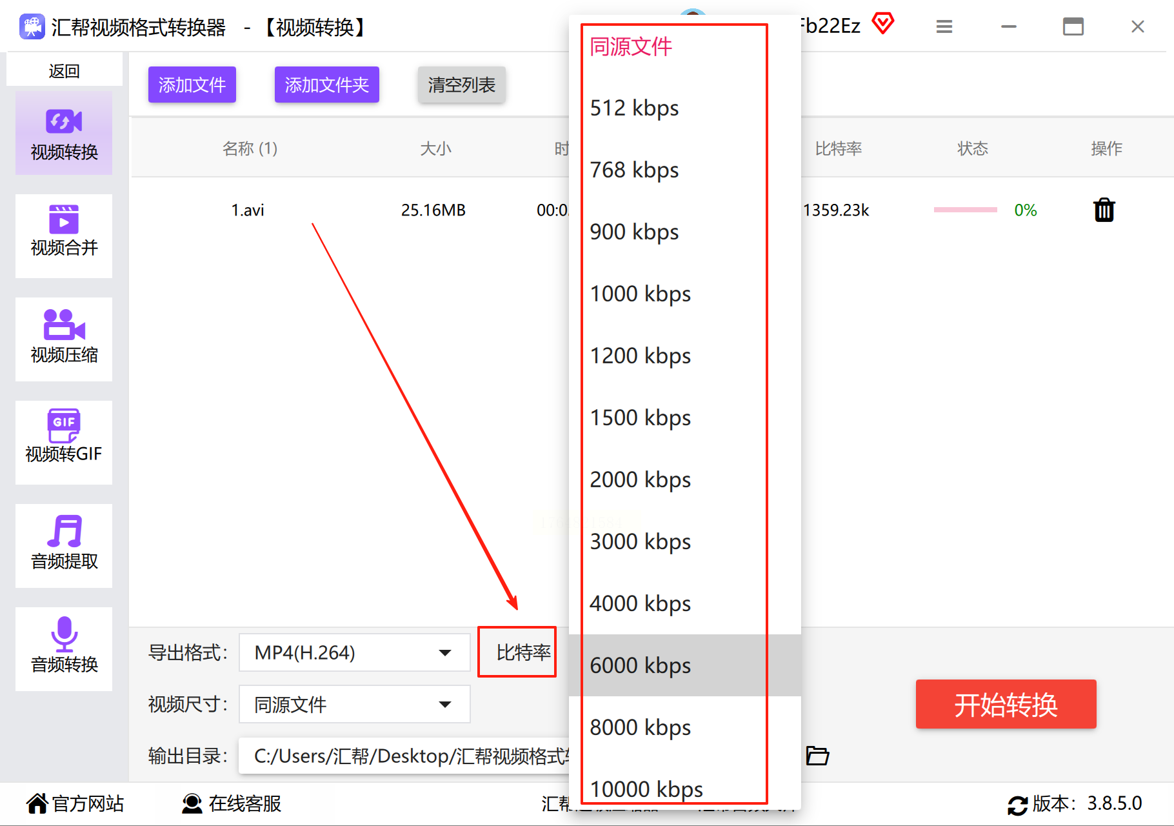
Task: Select 6000 kbps from bitrate list
Action: click(x=685, y=665)
